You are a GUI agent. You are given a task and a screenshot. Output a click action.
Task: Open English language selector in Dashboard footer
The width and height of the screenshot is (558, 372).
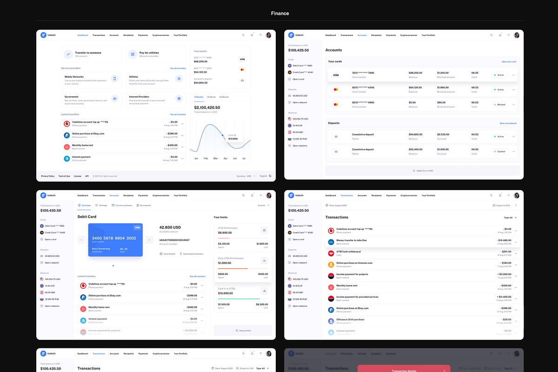(266, 176)
